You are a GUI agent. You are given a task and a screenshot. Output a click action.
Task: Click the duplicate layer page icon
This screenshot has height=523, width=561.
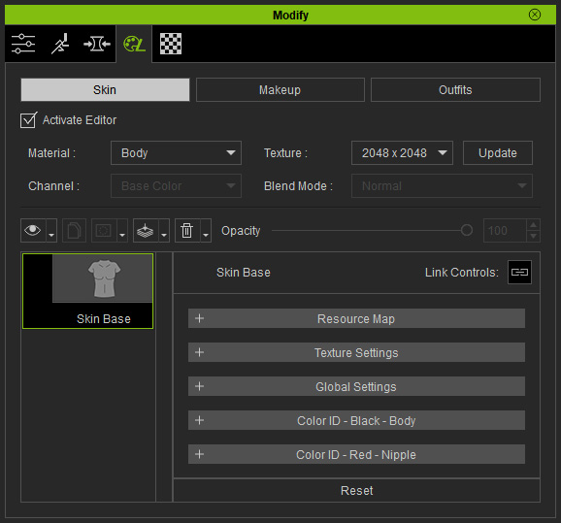74,230
